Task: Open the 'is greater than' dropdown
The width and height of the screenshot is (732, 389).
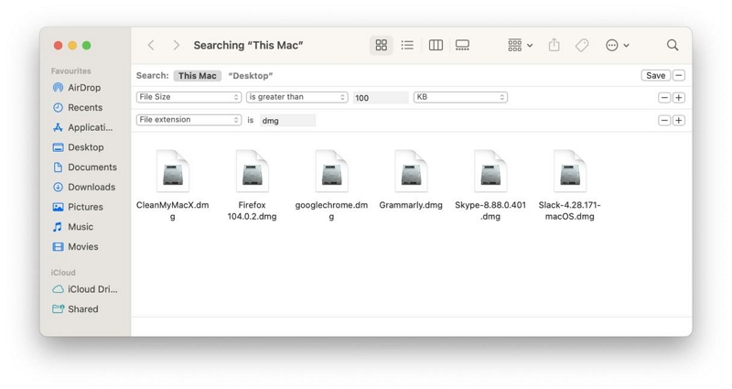Action: 296,97
